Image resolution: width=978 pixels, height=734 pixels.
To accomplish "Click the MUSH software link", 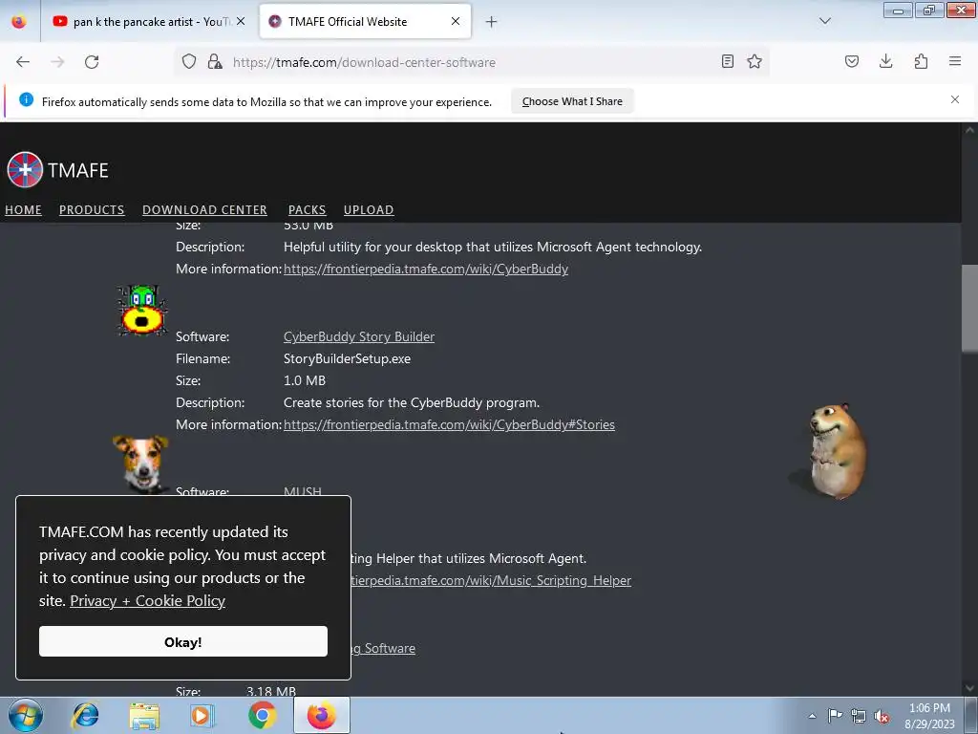I will 303,491.
